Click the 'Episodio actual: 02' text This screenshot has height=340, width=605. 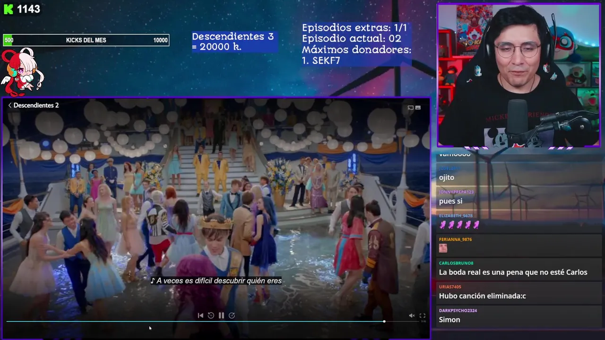(x=352, y=39)
